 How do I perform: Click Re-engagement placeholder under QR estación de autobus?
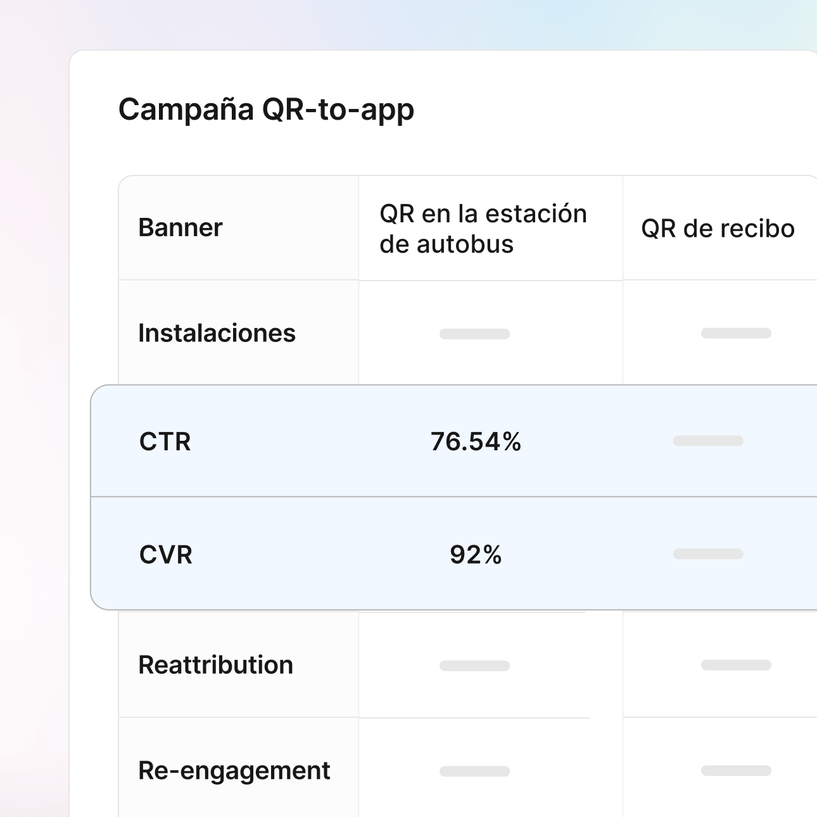[x=474, y=771]
